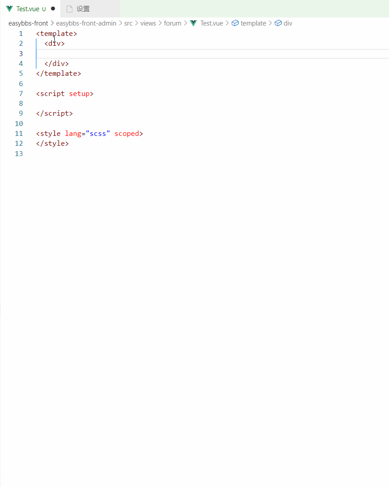The width and height of the screenshot is (389, 487).
Task: Open the 设置 tab
Action: click(90, 9)
